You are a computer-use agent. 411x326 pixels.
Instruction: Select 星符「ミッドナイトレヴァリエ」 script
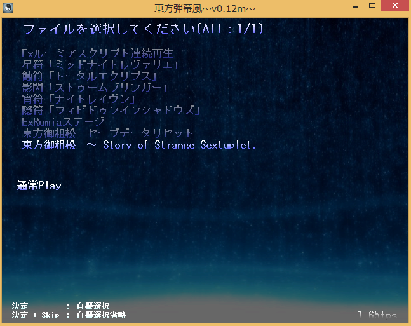coord(100,65)
